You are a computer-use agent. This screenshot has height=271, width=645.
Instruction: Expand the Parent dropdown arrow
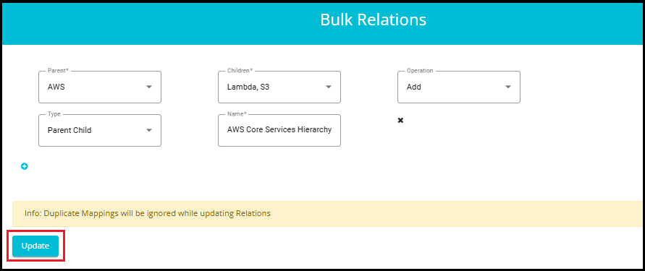149,87
